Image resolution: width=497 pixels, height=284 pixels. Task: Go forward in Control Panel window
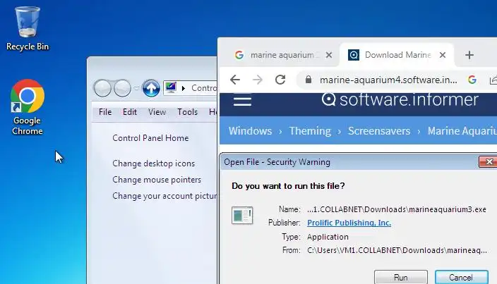[x=122, y=87]
